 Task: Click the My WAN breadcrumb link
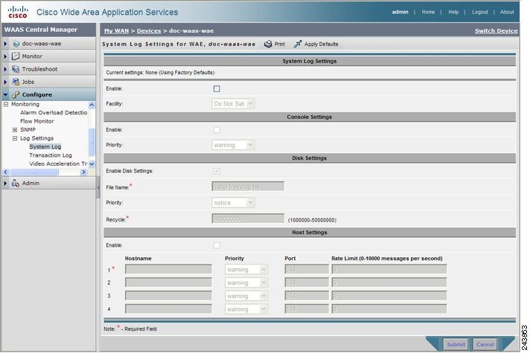click(x=117, y=31)
